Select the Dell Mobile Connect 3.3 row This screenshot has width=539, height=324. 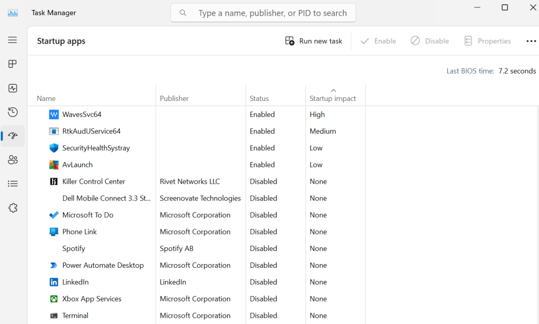click(106, 198)
